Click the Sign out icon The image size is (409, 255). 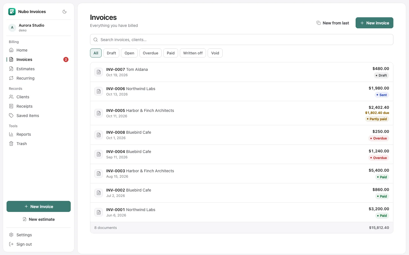coord(11,244)
